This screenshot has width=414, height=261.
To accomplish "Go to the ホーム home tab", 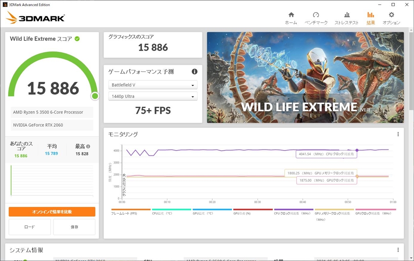I will (291, 19).
